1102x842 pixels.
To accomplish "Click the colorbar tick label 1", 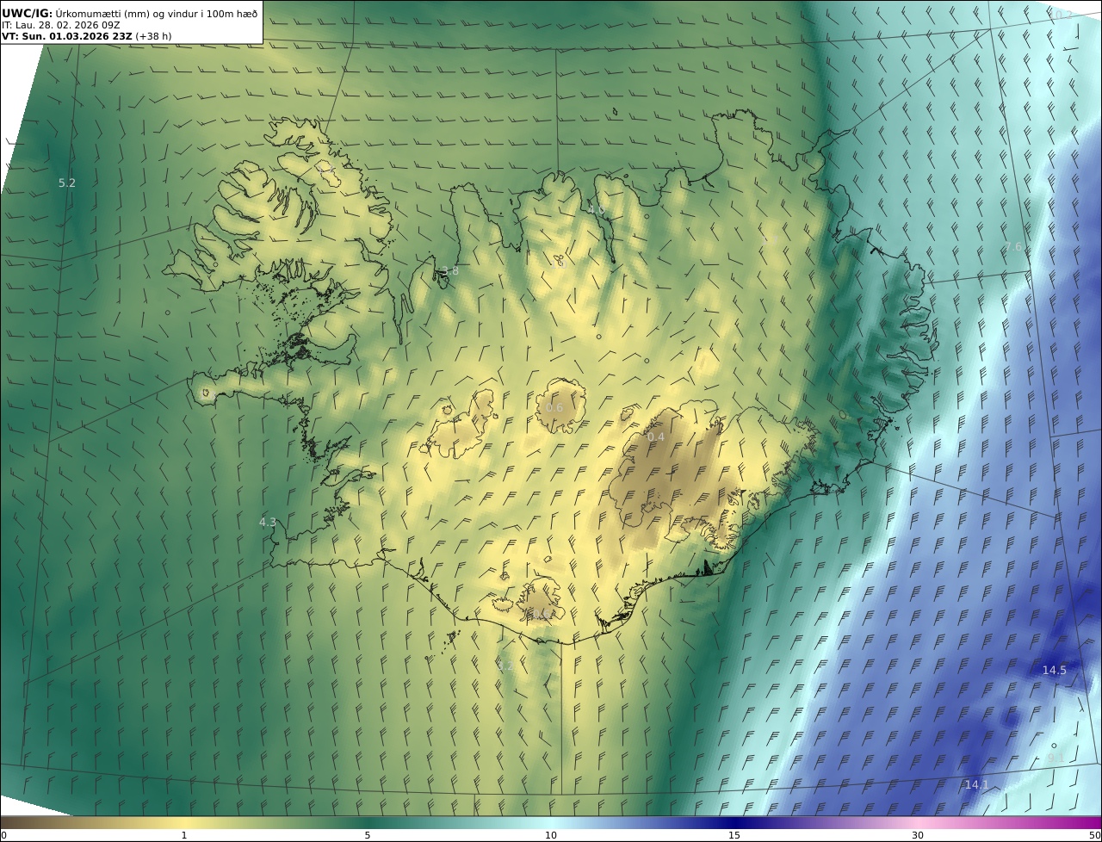I will [184, 835].
